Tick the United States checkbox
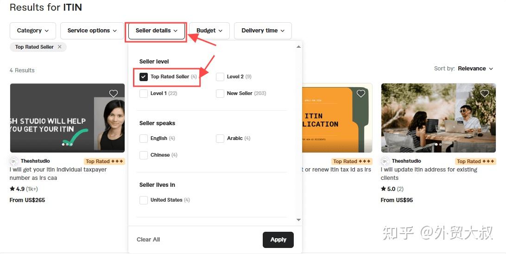This screenshot has width=506, height=254. [144, 200]
